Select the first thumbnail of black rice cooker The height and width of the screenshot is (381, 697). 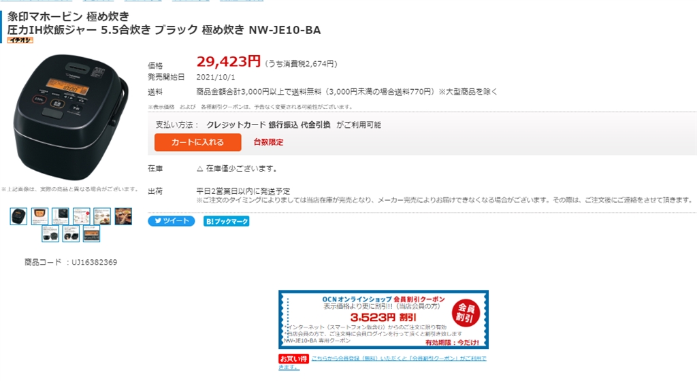coord(18,216)
